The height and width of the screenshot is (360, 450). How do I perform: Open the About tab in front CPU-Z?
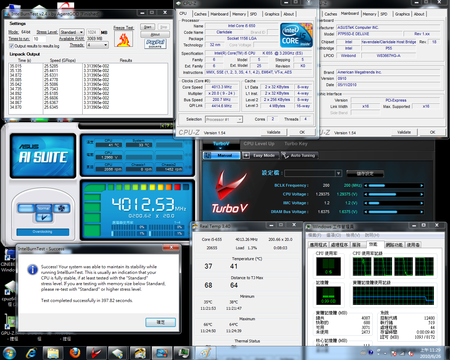click(x=289, y=14)
